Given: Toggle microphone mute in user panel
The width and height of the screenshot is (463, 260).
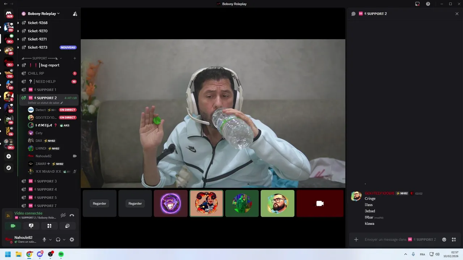Looking at the screenshot, I should 44,239.
